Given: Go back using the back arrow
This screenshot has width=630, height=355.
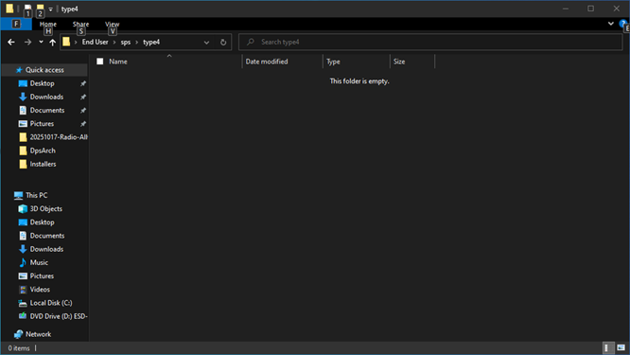Looking at the screenshot, I should pyautogui.click(x=11, y=42).
